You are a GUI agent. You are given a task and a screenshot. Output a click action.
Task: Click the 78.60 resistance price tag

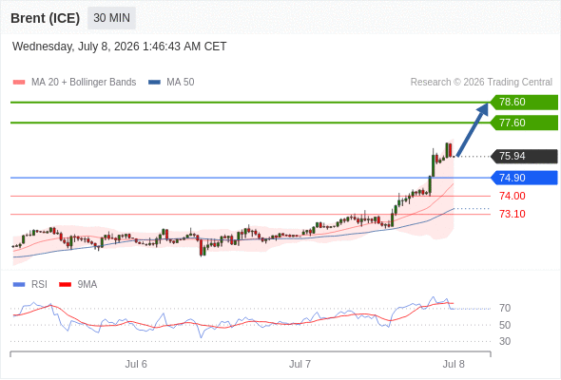point(524,103)
